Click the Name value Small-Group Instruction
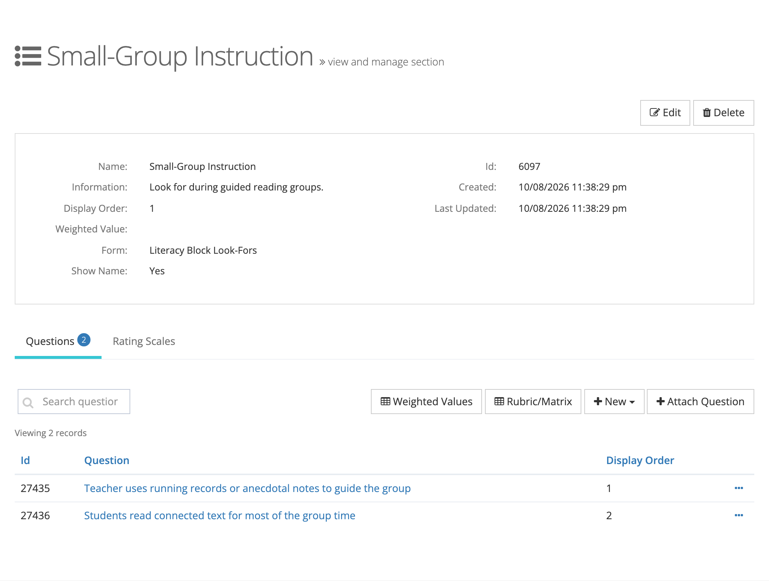Image resolution: width=769 pixels, height=581 pixels. 202,167
